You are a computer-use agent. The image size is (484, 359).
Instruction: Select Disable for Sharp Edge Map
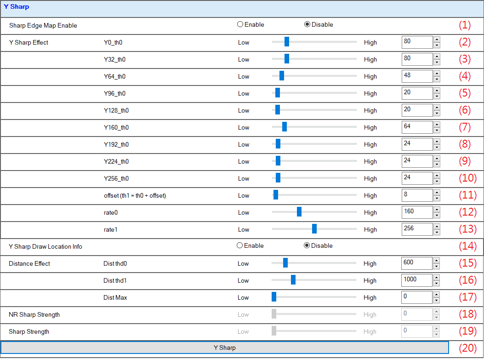pos(307,24)
